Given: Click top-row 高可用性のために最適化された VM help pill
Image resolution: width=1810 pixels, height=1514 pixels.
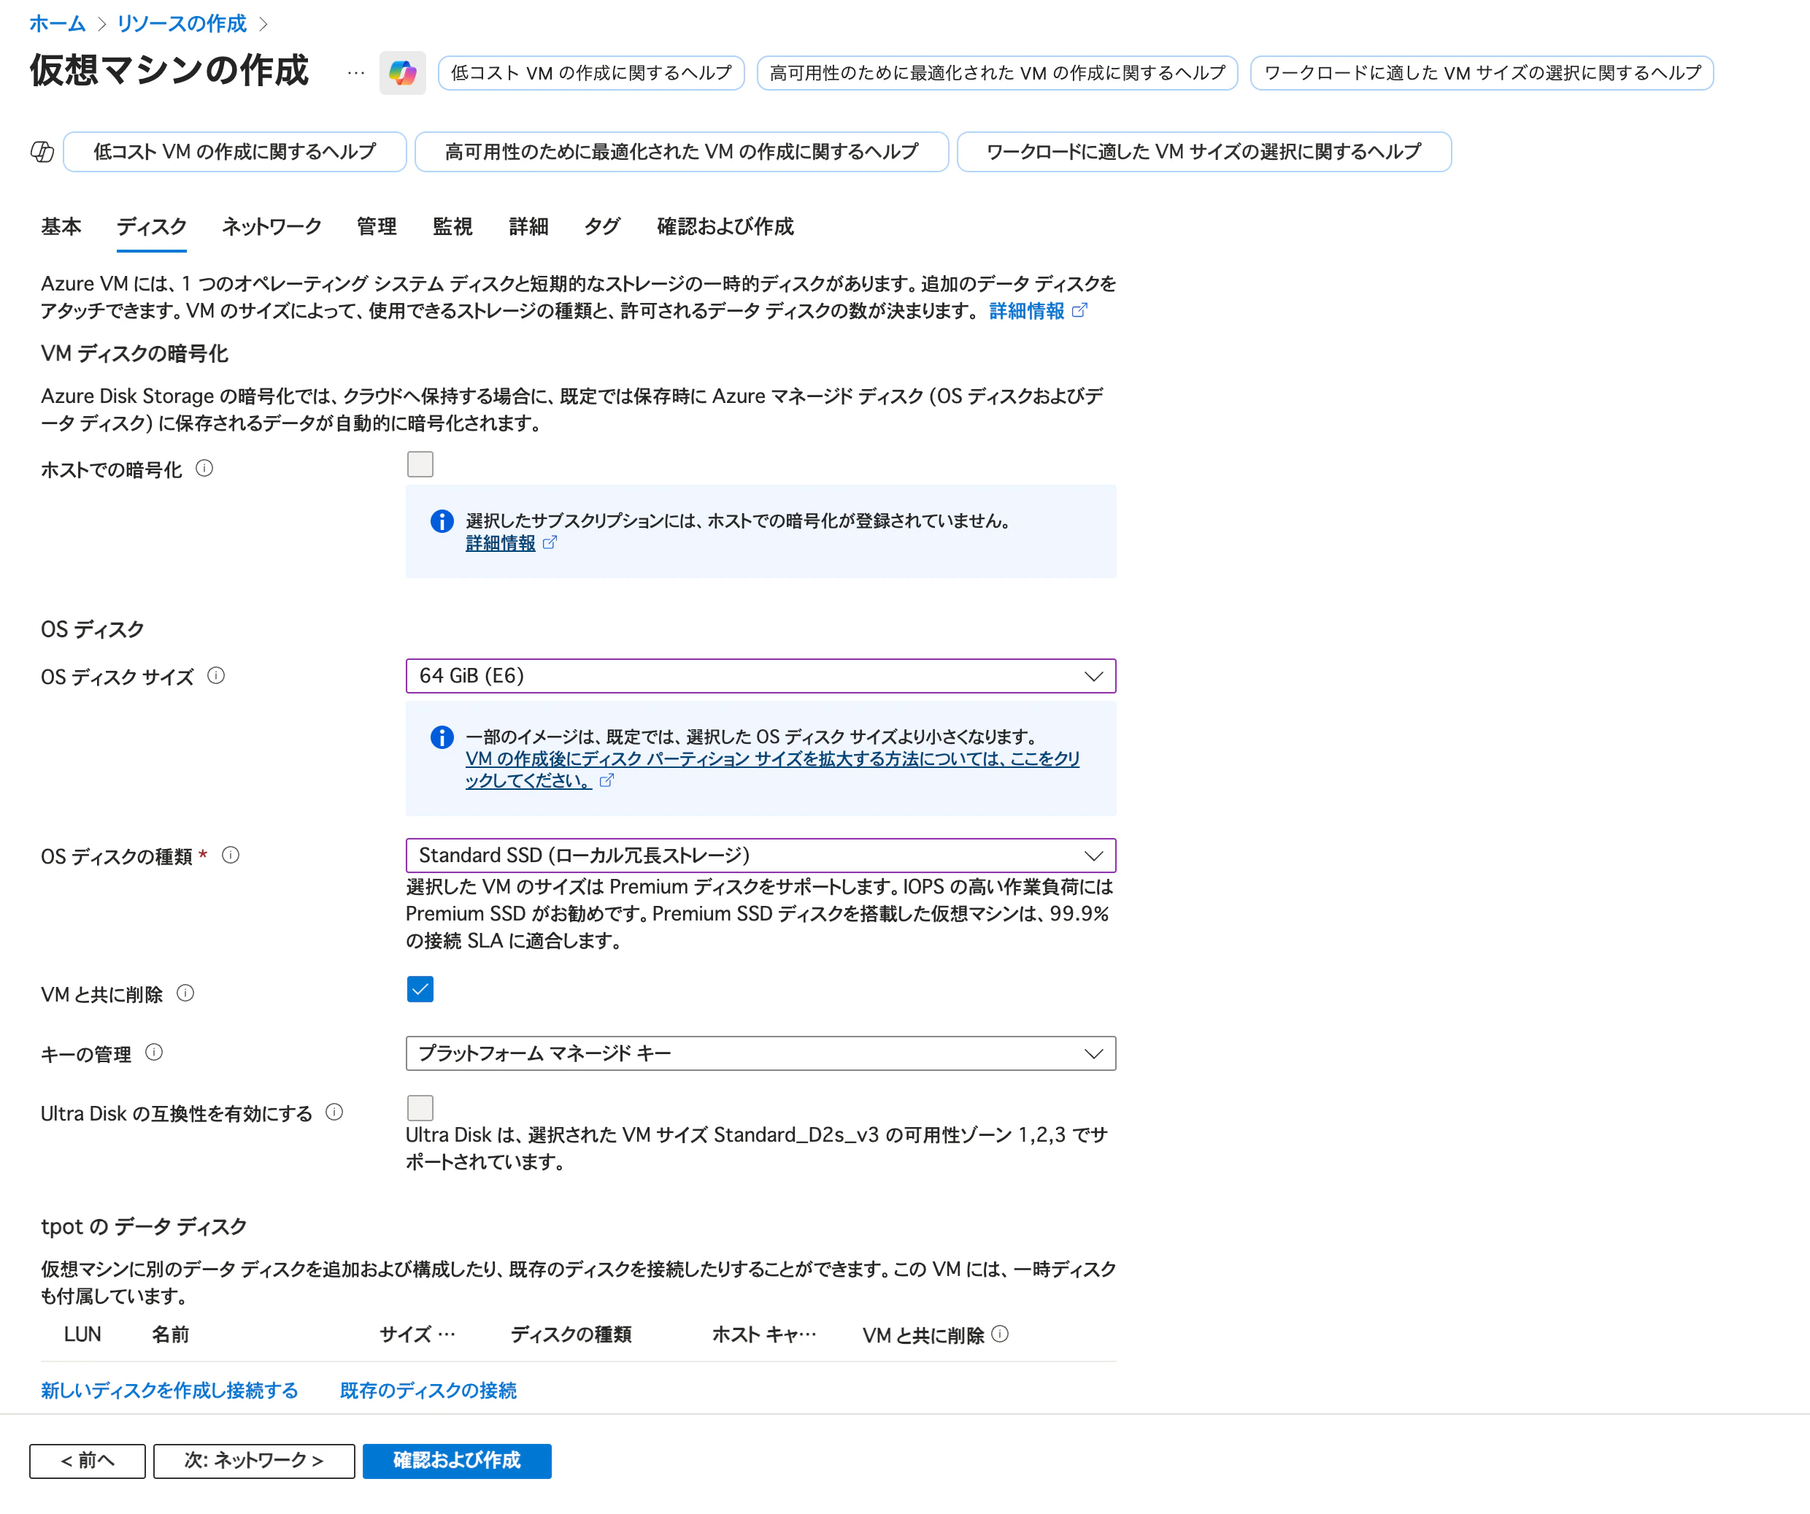Looking at the screenshot, I should (997, 73).
